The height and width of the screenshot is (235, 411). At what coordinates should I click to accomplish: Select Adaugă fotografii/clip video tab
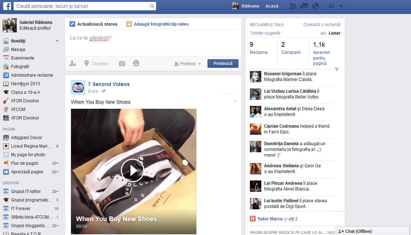click(x=158, y=24)
